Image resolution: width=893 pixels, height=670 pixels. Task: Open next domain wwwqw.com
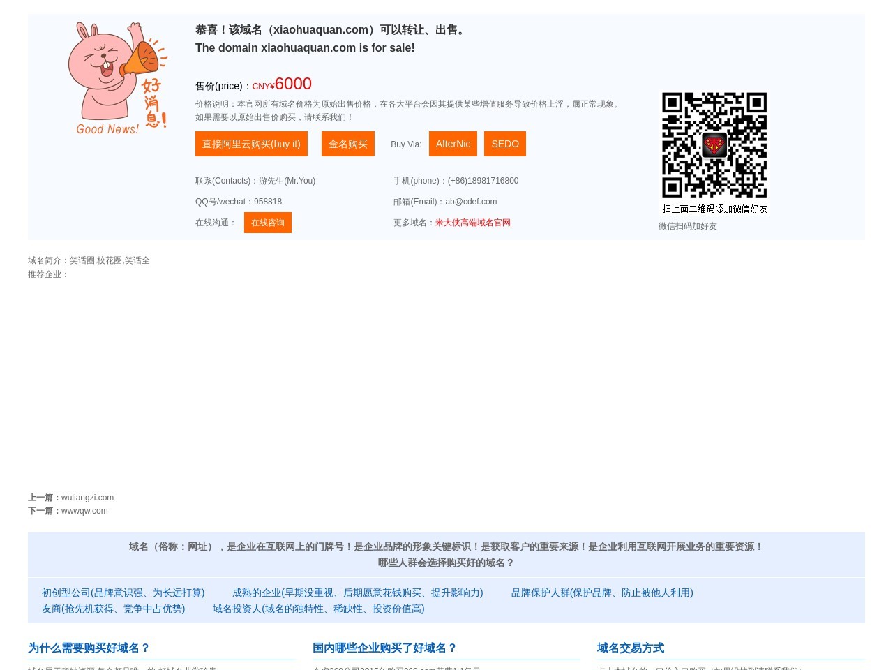click(84, 511)
